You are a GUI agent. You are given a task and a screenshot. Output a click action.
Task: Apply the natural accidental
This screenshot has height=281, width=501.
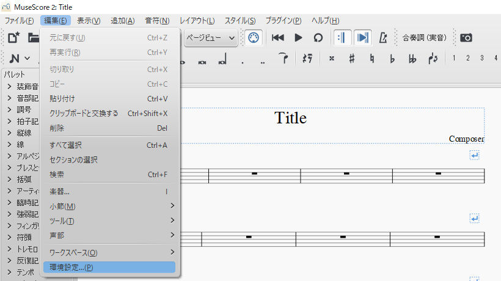(x=371, y=59)
